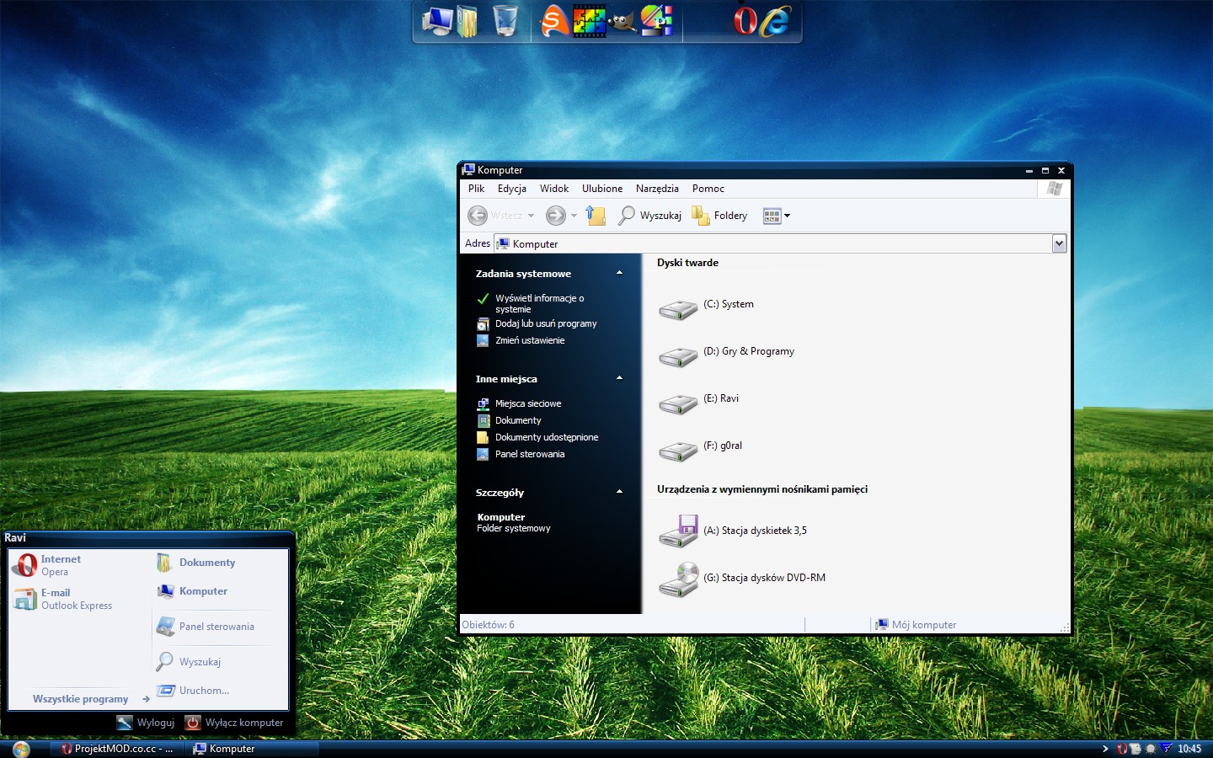This screenshot has width=1213, height=758.
Task: Click Wyszukaj in the explorer toolbar
Action: (649, 216)
